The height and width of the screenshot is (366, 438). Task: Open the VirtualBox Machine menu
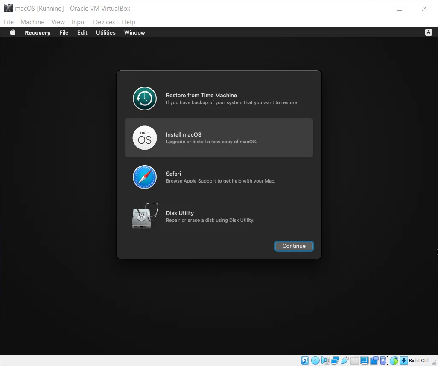pyautogui.click(x=32, y=22)
